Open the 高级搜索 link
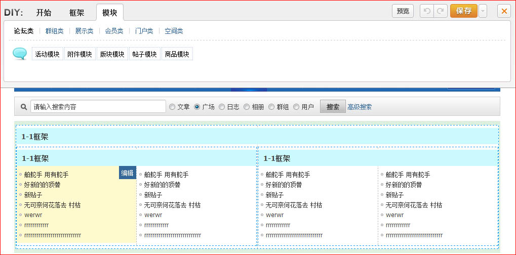This screenshot has width=516, height=255. (x=360, y=107)
